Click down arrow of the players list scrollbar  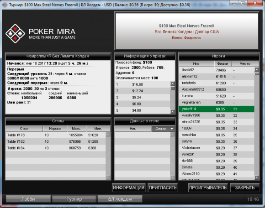coord(257,177)
